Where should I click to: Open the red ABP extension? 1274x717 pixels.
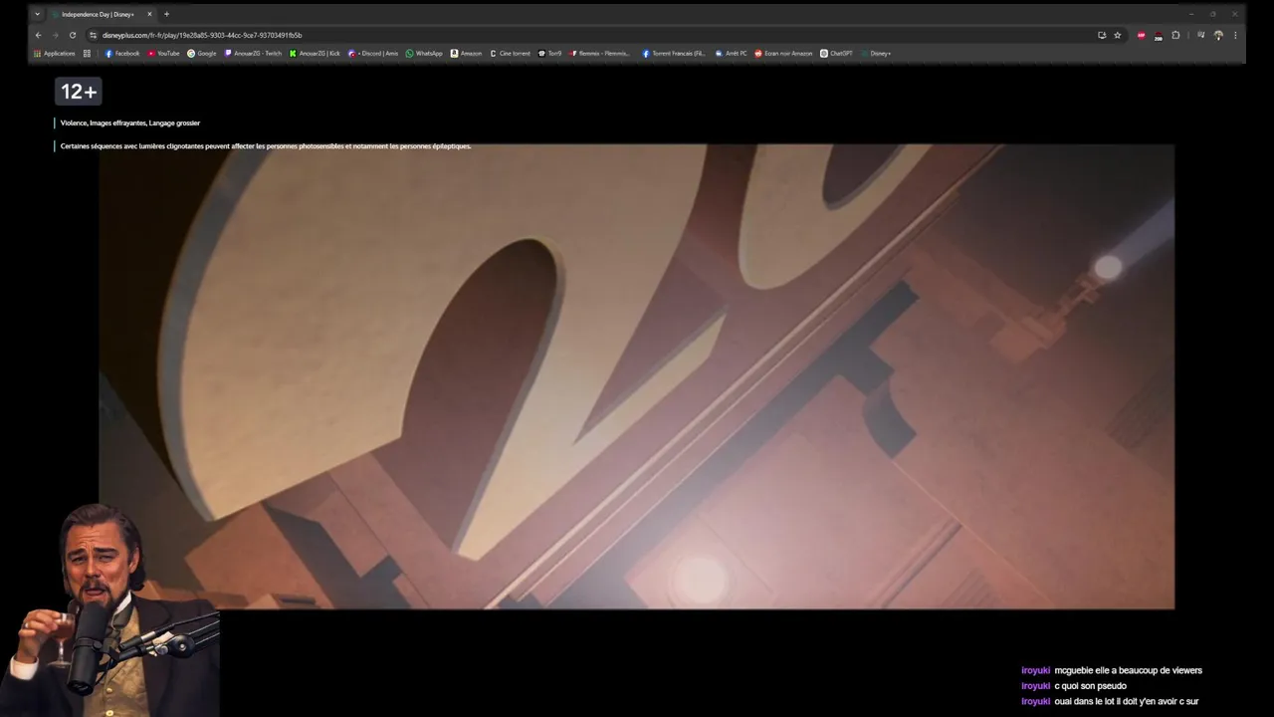(1141, 35)
